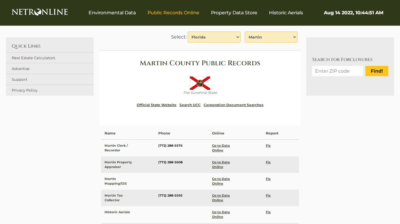Viewport: 400px width, 224px height.
Task: Open the Support quick link
Action: (19, 79)
